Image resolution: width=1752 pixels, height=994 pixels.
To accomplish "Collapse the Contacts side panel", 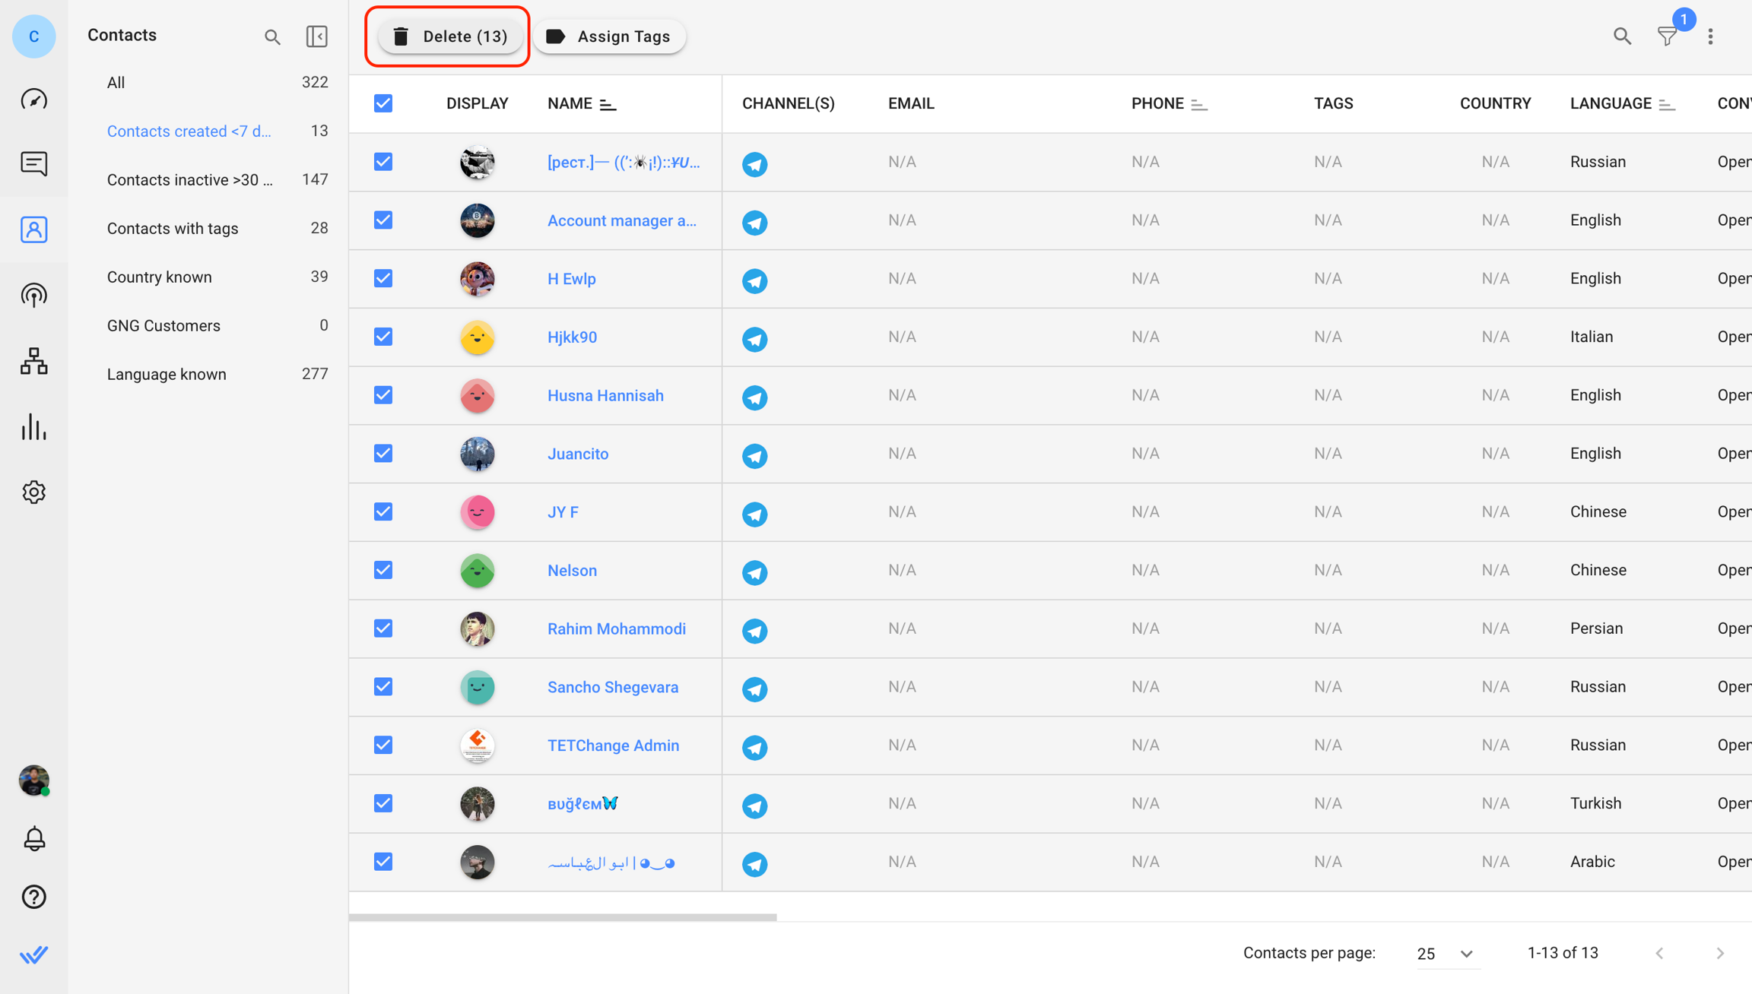I will (317, 36).
